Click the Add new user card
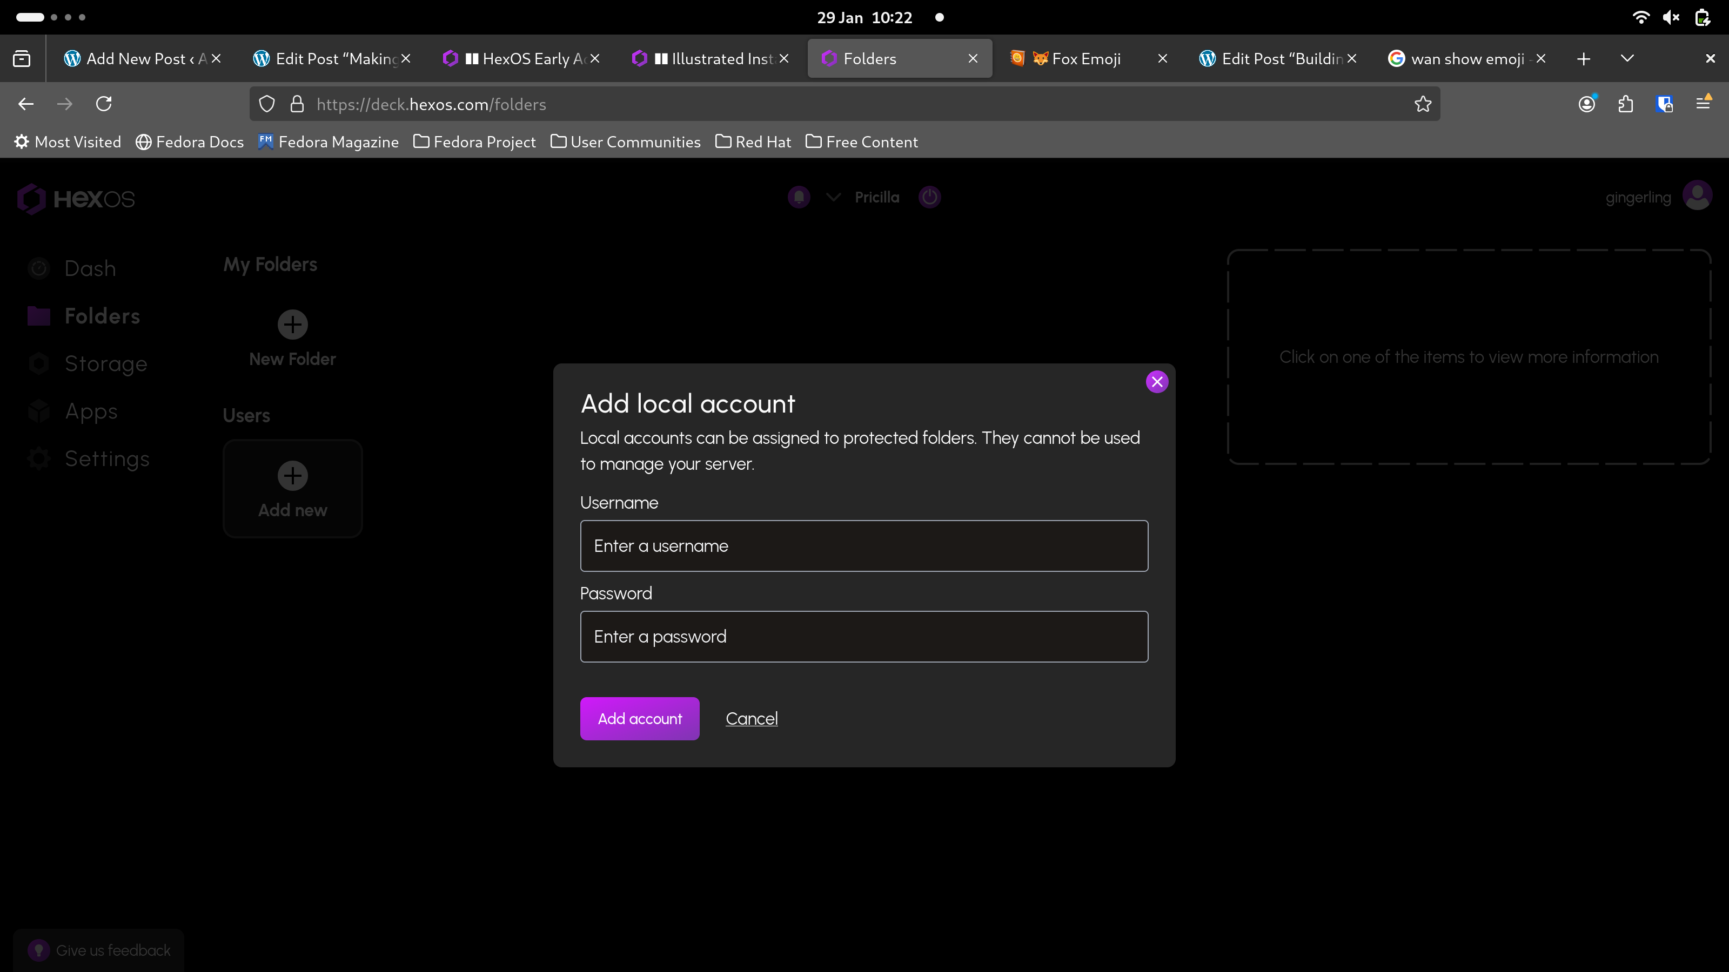Image resolution: width=1729 pixels, height=972 pixels. point(293,489)
